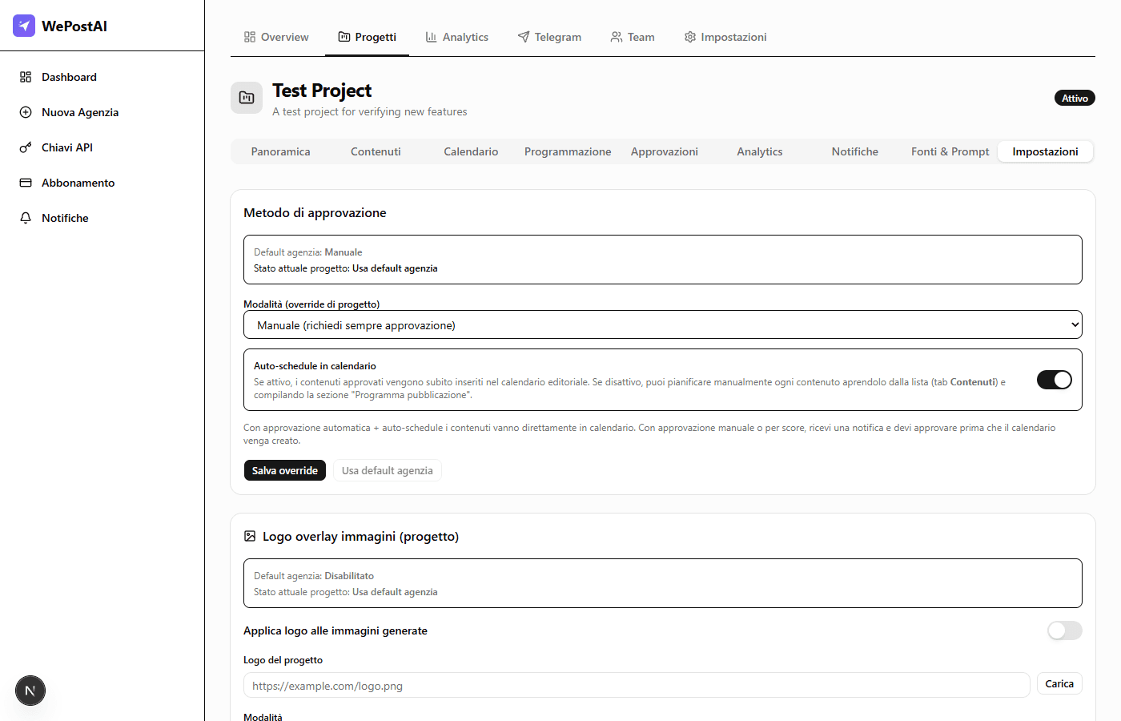The image size is (1121, 721).
Task: Disable Auto-schedule in calendario
Action: pyautogui.click(x=1054, y=380)
